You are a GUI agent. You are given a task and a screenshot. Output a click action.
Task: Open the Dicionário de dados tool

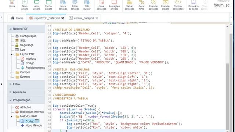coord(194,5)
